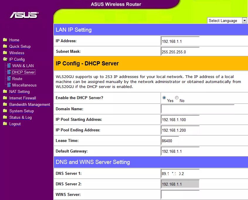Open Bandwidth Management section
The width and height of the screenshot is (248, 200).
[30, 105]
